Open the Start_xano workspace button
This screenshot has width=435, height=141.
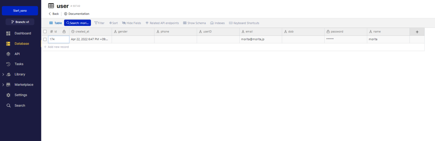(20, 11)
